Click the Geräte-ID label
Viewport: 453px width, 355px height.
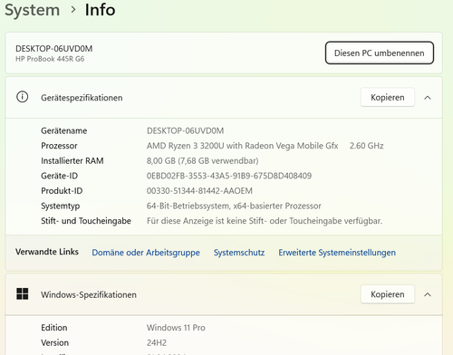point(59,176)
